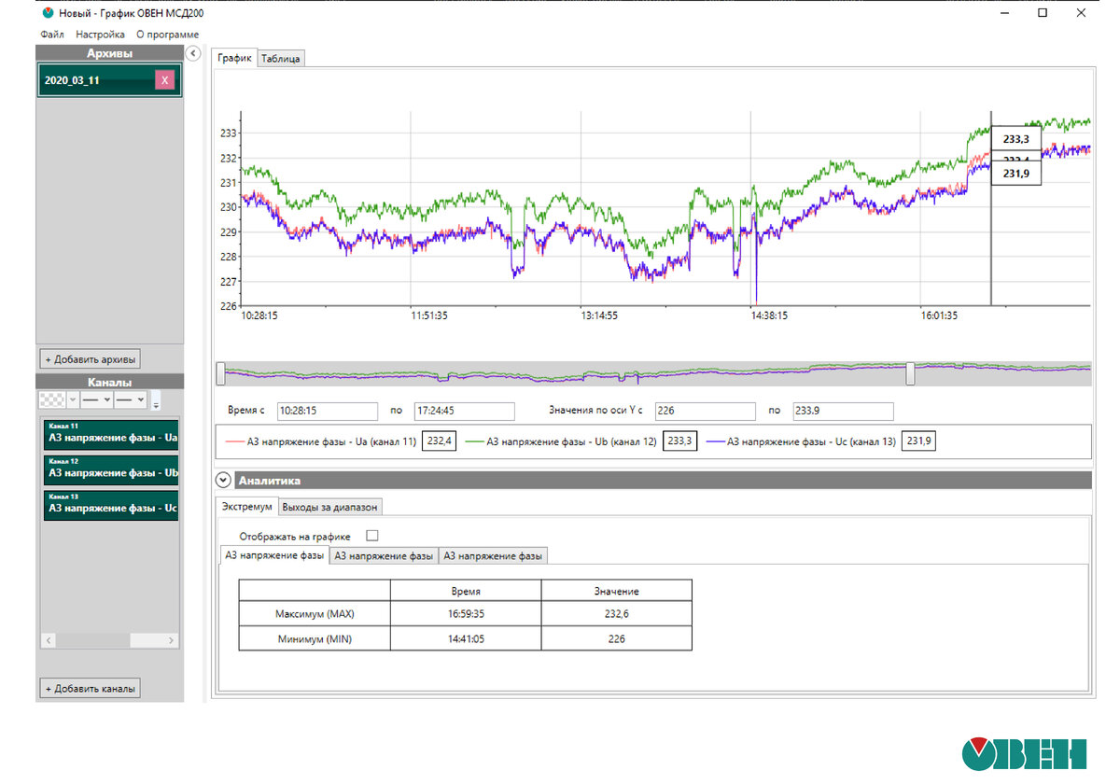
Task: Open the Каналы toolbar overflow arrow
Action: point(156,402)
